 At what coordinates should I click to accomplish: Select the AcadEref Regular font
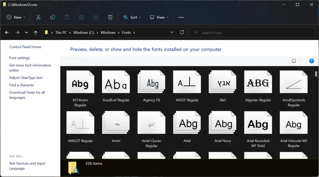tap(116, 86)
